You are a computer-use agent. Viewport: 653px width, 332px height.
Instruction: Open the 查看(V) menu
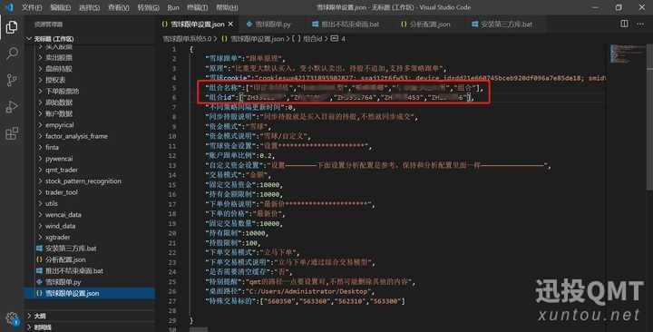click(118, 7)
